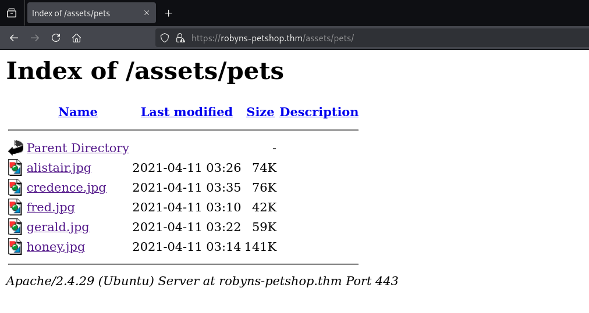Close the Index of /assets/pets tab
This screenshot has width=589, height=313.
click(x=147, y=13)
